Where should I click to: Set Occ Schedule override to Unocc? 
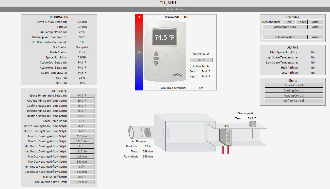tap(302, 22)
